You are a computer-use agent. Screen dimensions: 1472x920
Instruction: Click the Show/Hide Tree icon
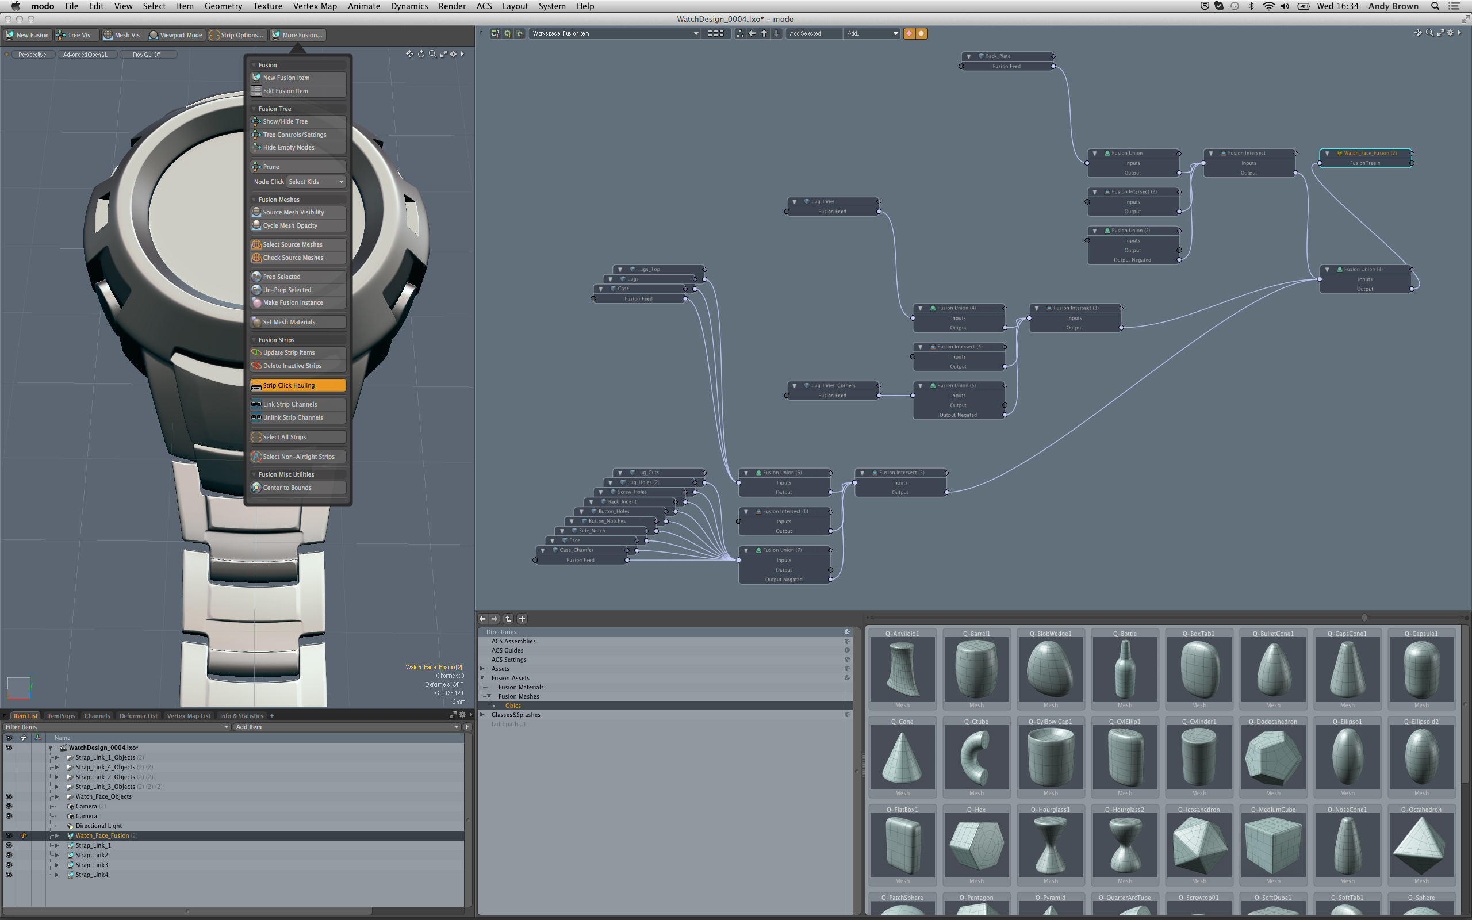pyautogui.click(x=256, y=122)
